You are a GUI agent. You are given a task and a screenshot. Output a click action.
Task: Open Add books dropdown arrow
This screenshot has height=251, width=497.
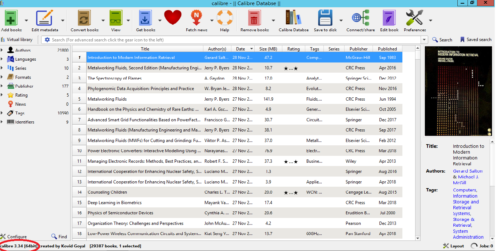click(26, 21)
